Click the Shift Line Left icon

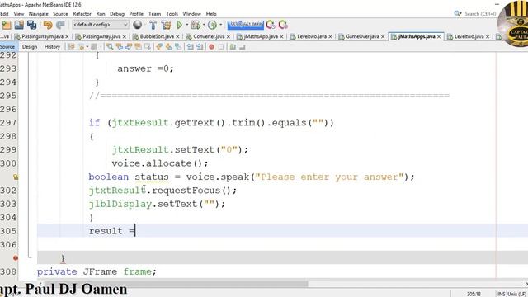tap(191, 47)
